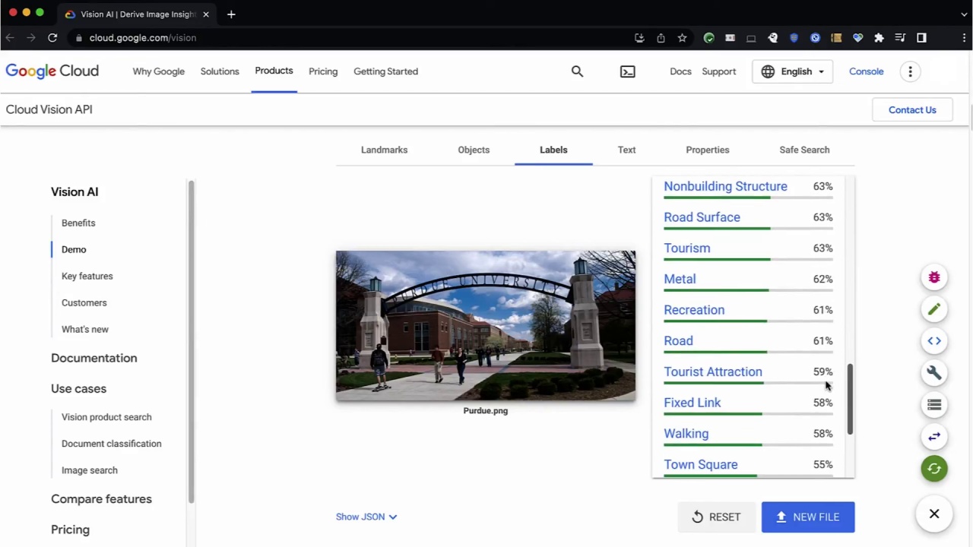This screenshot has height=547, width=973.
Task: Switch to the Safe Search tab
Action: click(x=804, y=150)
